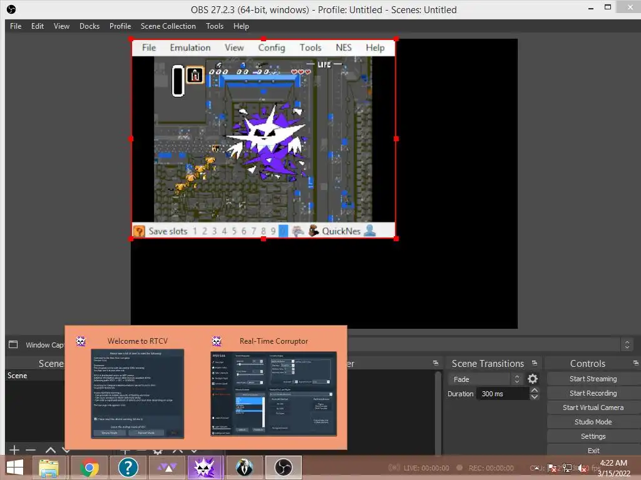Click the up-down arrows on the source toolbar
This screenshot has height=480, width=641.
tap(627, 344)
